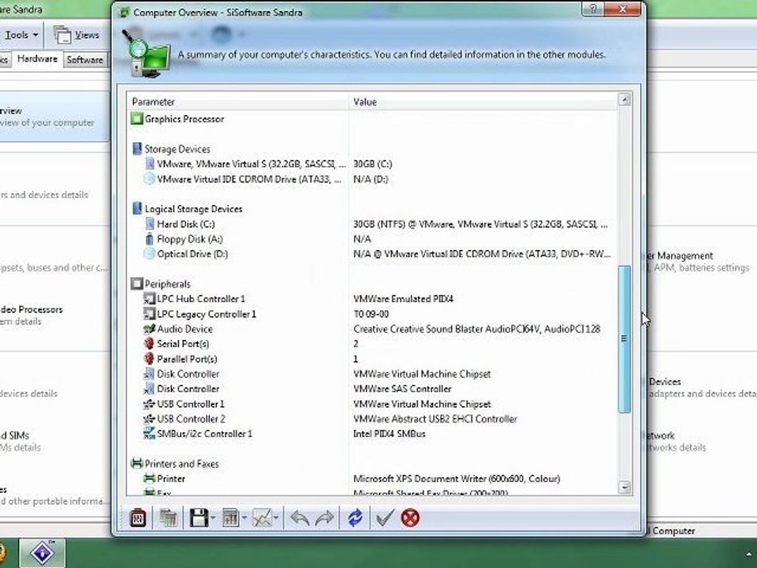Open dropdown arrow beside bar-chart report icon
Screen dimensions: 757x568
point(244,518)
